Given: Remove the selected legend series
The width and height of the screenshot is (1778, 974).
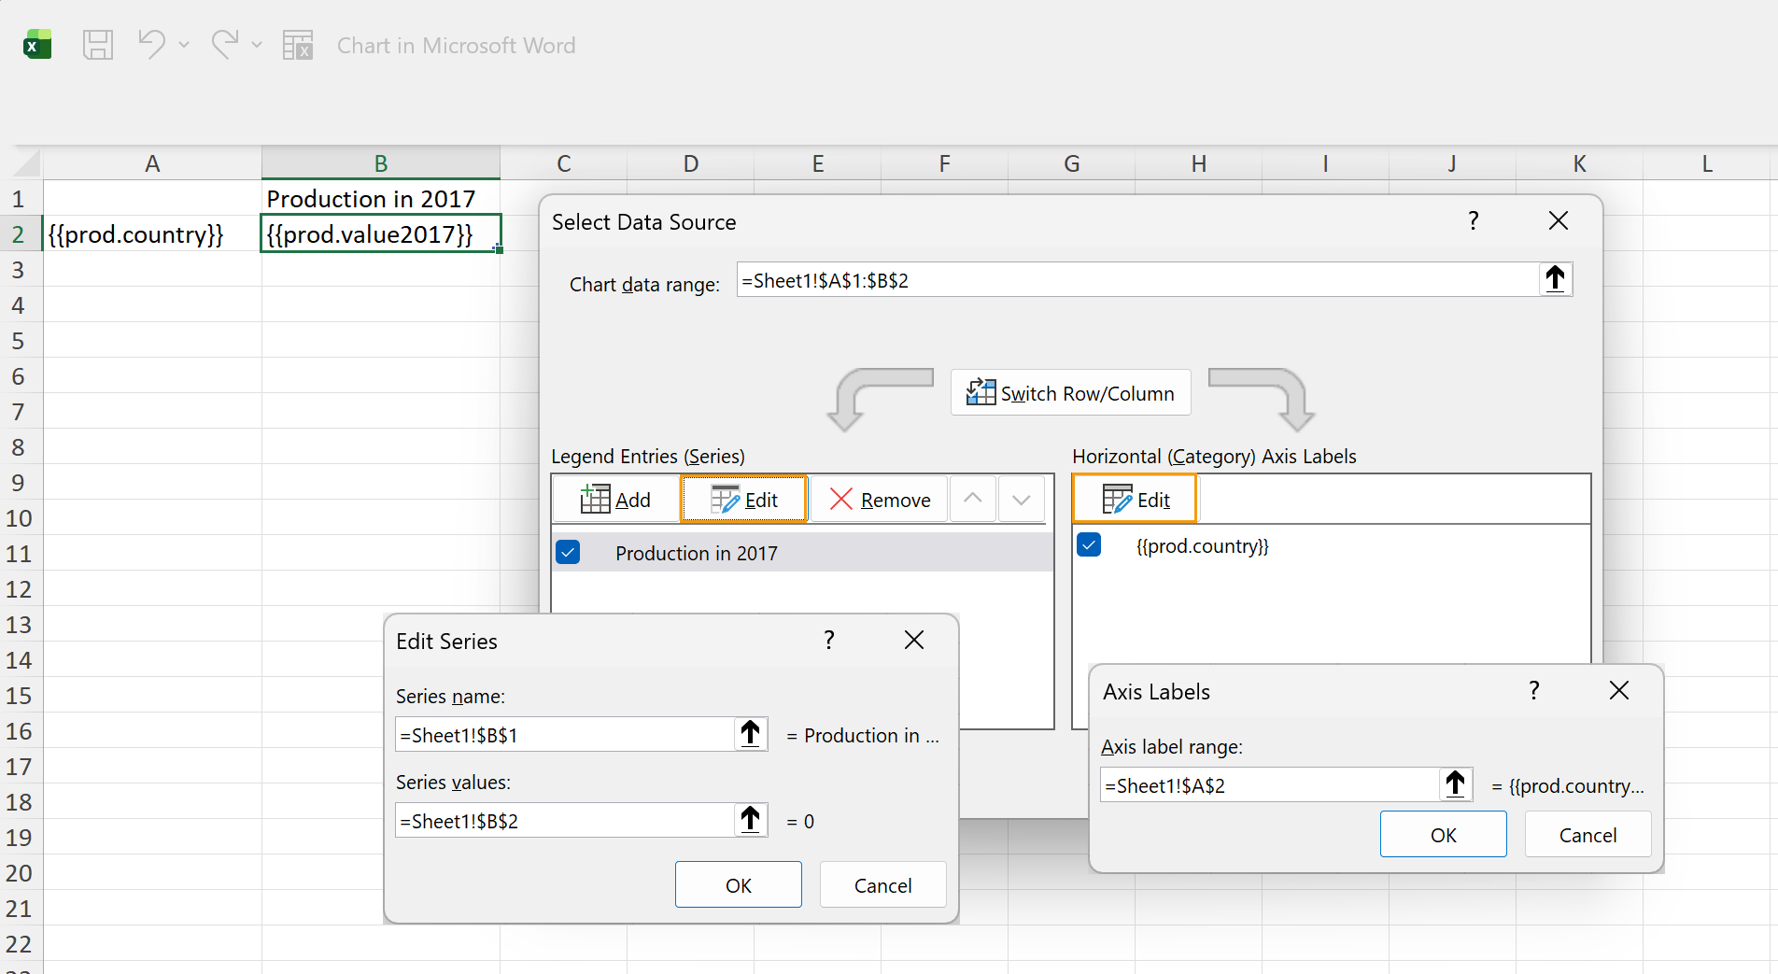Looking at the screenshot, I should (879, 500).
